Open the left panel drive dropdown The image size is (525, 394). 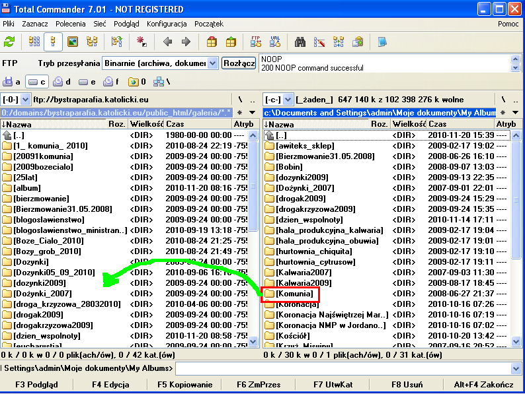[26, 99]
